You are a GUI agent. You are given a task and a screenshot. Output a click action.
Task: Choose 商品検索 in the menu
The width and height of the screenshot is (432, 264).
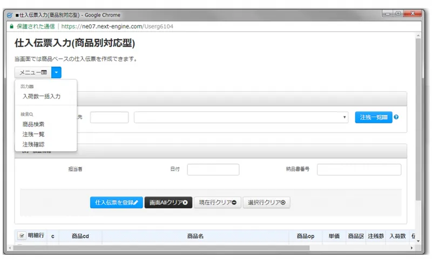point(33,124)
